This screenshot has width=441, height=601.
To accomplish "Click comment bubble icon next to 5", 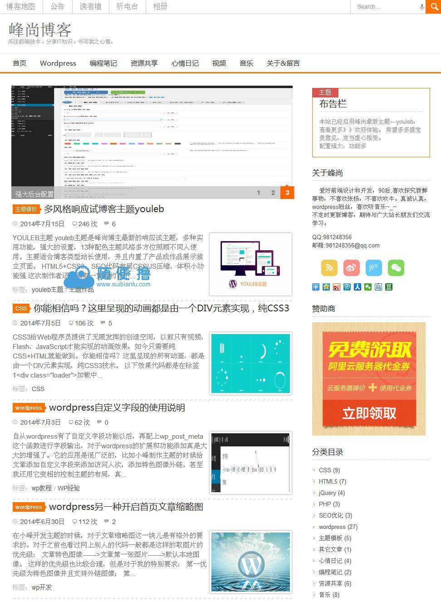I will [103, 323].
